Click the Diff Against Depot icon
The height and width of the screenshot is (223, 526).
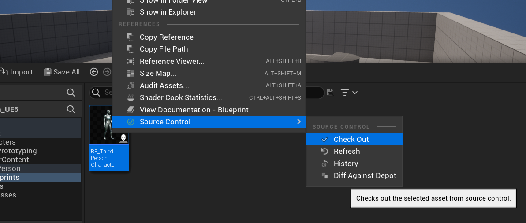click(325, 175)
